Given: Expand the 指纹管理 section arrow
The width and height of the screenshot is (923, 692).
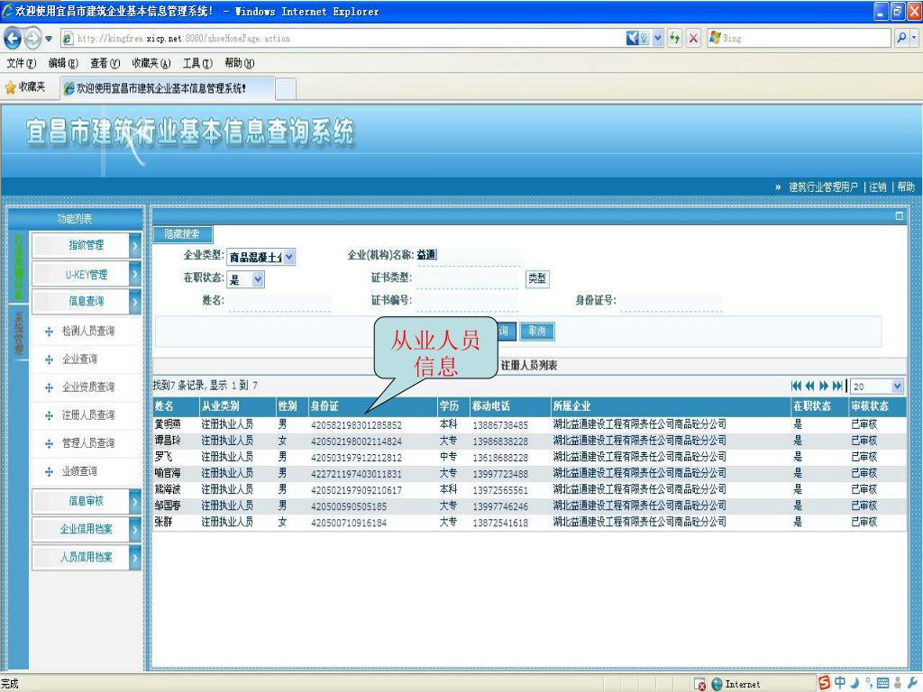Looking at the screenshot, I should [x=135, y=245].
